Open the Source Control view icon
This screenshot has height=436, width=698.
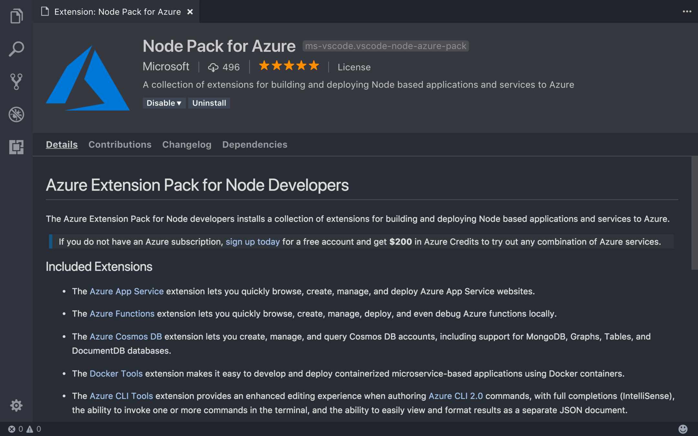point(16,82)
